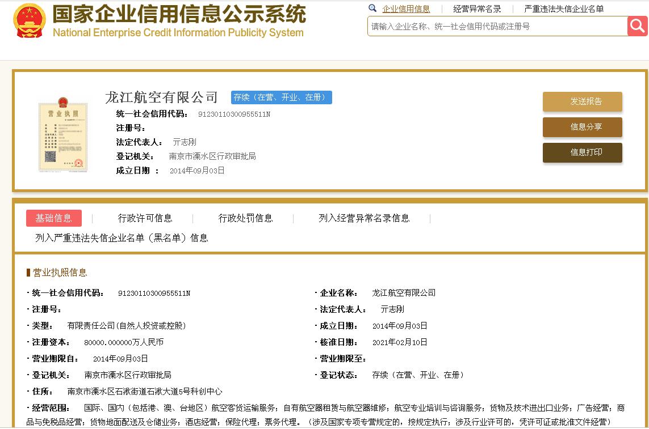The height and width of the screenshot is (429, 649).
Task: Focus the enterprise name search input field
Action: (497, 26)
